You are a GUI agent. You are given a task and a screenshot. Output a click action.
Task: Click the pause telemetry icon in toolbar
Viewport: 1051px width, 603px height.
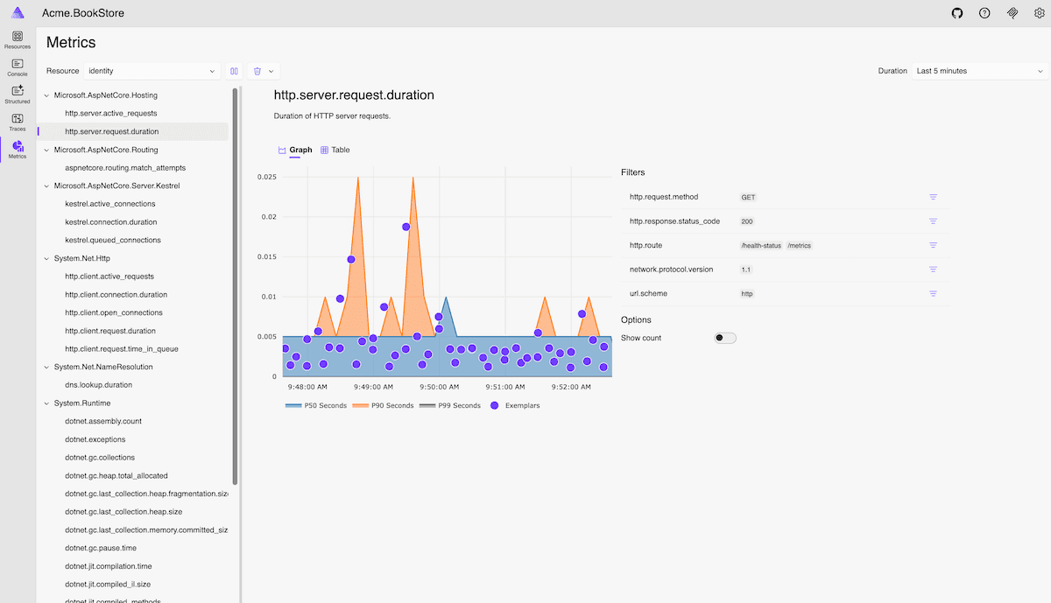click(233, 71)
